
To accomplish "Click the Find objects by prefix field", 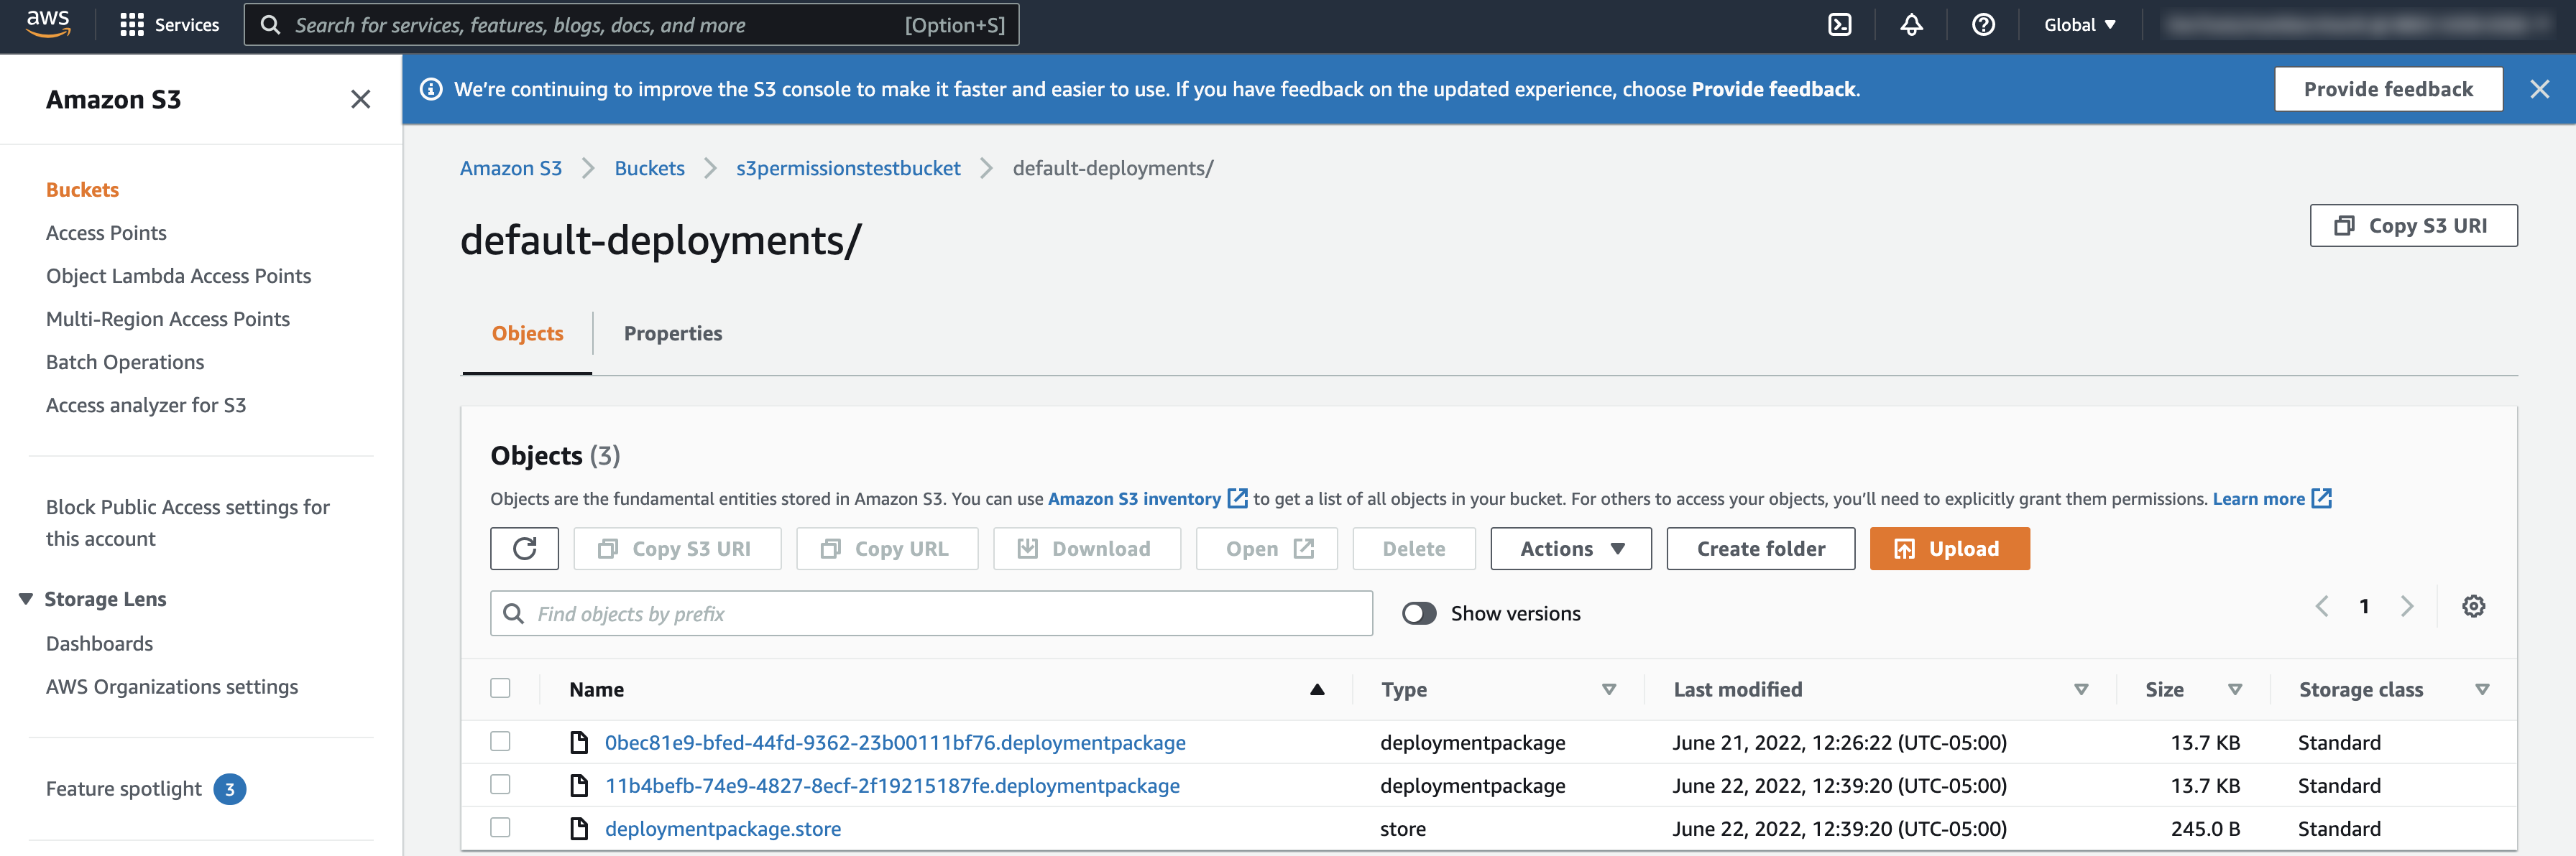I will pyautogui.click(x=930, y=613).
